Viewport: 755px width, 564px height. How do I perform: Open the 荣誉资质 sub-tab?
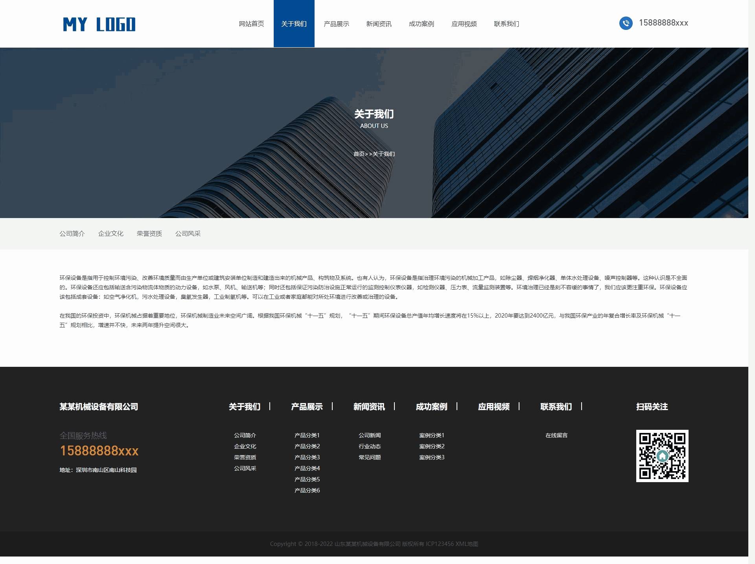pos(149,234)
